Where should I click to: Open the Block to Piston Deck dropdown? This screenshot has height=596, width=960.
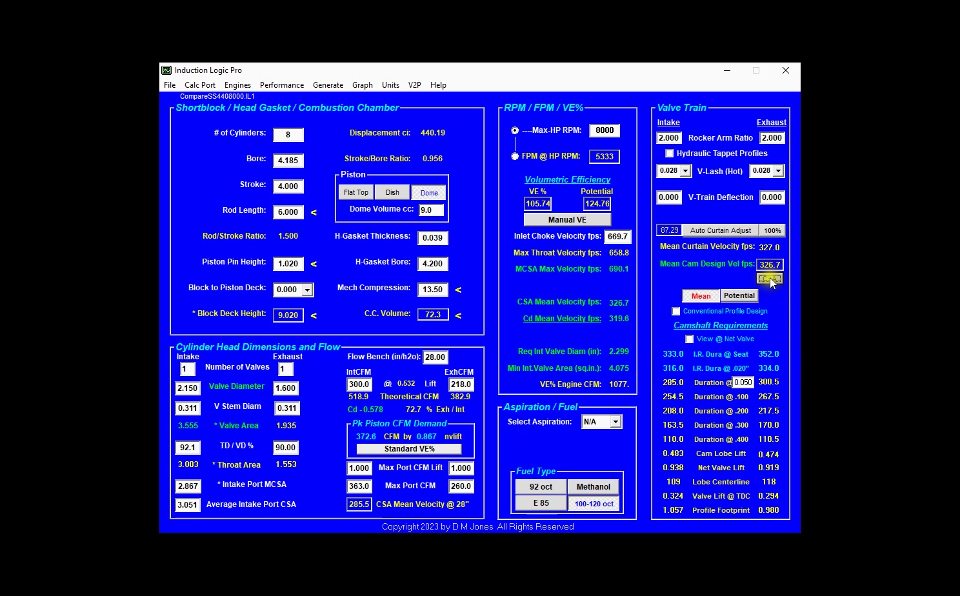point(308,290)
